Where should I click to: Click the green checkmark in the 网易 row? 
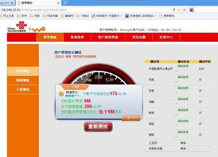(176, 82)
